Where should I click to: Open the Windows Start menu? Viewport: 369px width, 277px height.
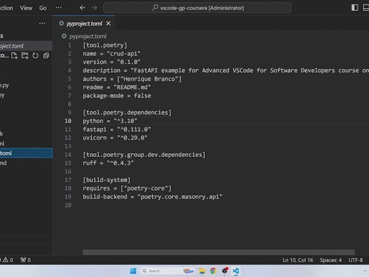(133, 271)
